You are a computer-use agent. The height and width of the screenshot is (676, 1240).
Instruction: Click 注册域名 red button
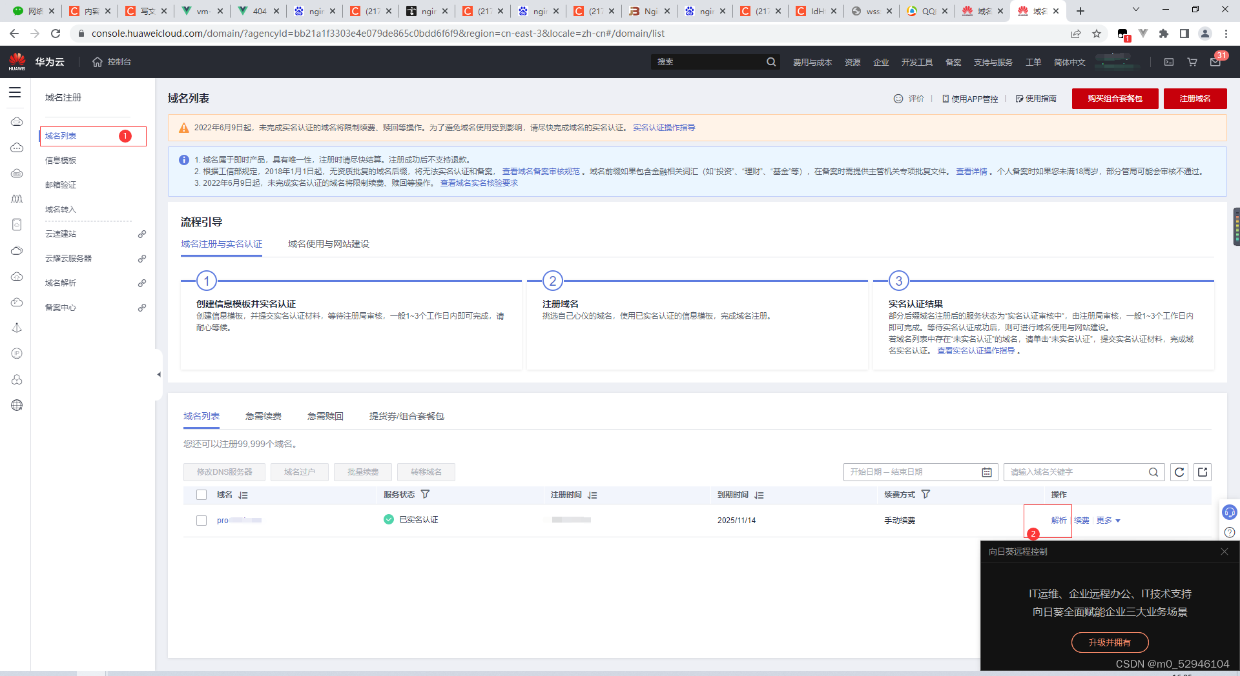click(1195, 99)
